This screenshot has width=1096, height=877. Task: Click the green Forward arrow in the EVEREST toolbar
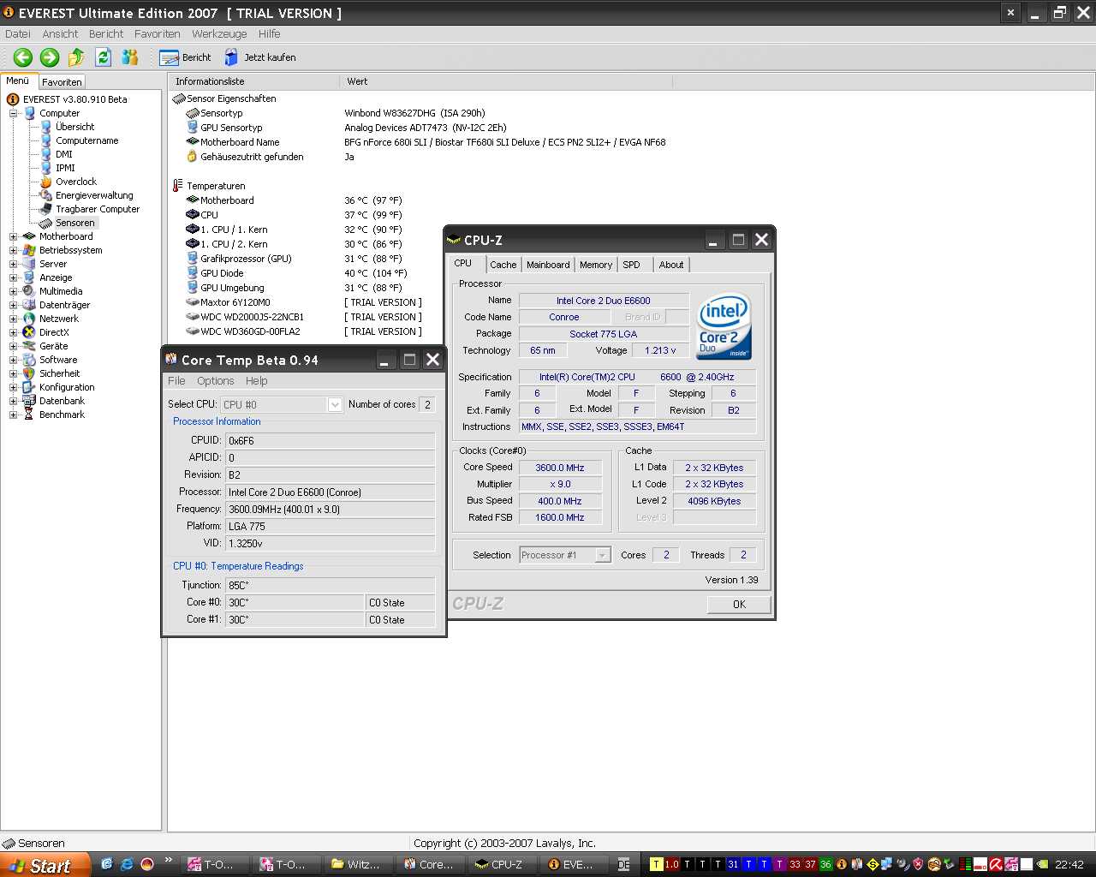pos(50,57)
